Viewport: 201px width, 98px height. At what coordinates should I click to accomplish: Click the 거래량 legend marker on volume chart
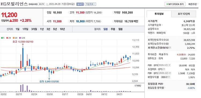point(135,85)
